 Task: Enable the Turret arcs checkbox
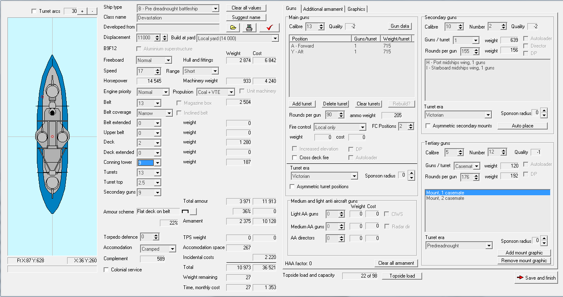[34, 11]
